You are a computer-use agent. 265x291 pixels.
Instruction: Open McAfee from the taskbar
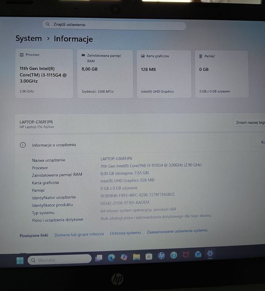pyautogui.click(x=186, y=255)
